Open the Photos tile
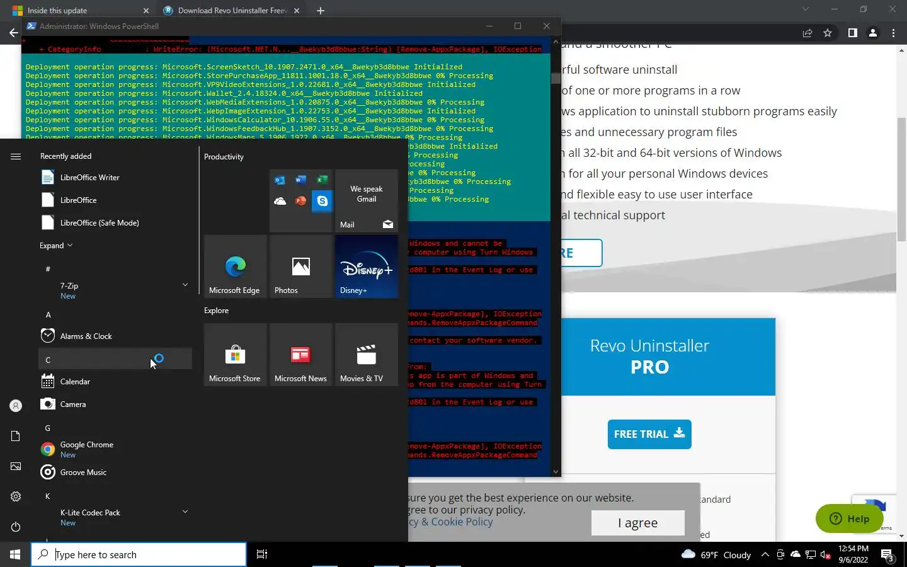Viewport: 907px width, 567px height. point(300,266)
